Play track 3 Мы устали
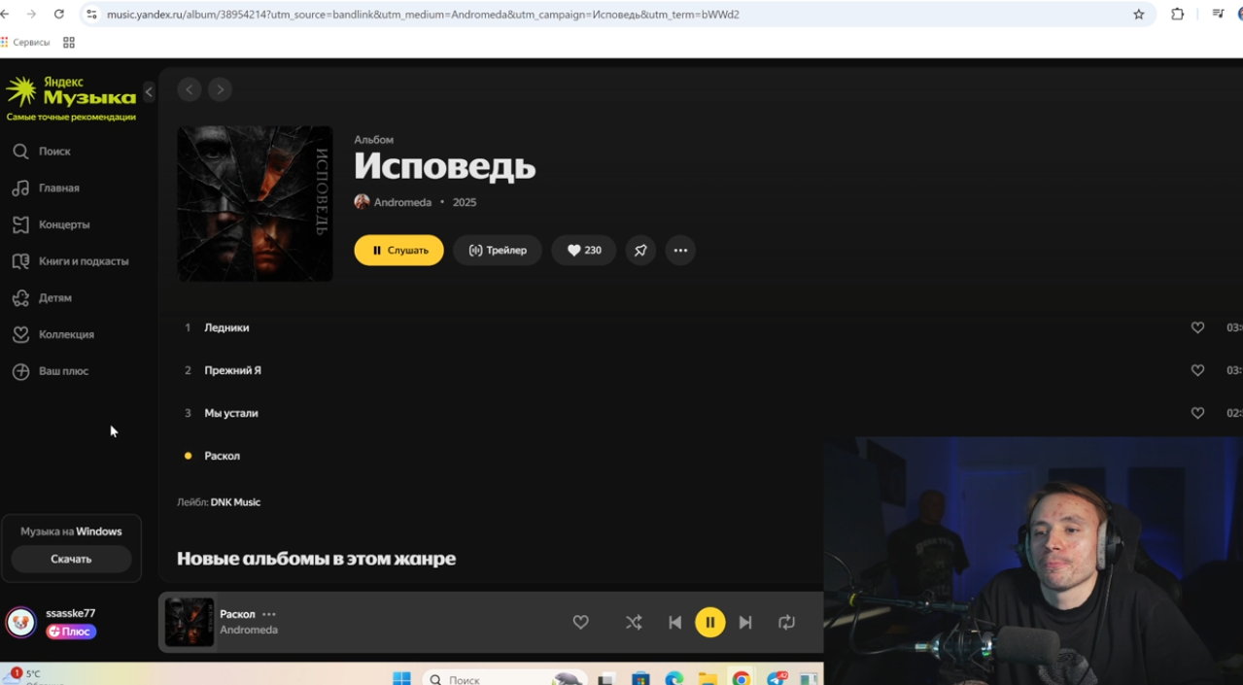This screenshot has width=1243, height=685. click(231, 413)
